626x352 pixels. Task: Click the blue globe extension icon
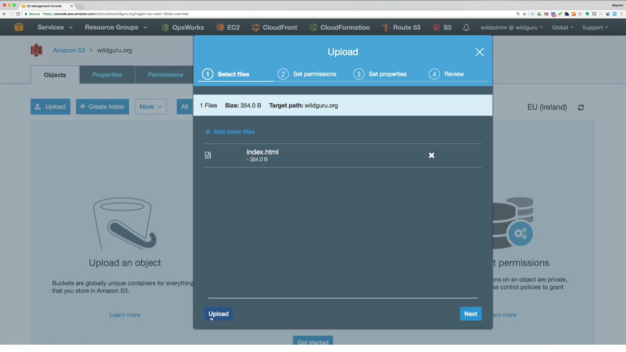point(608,14)
